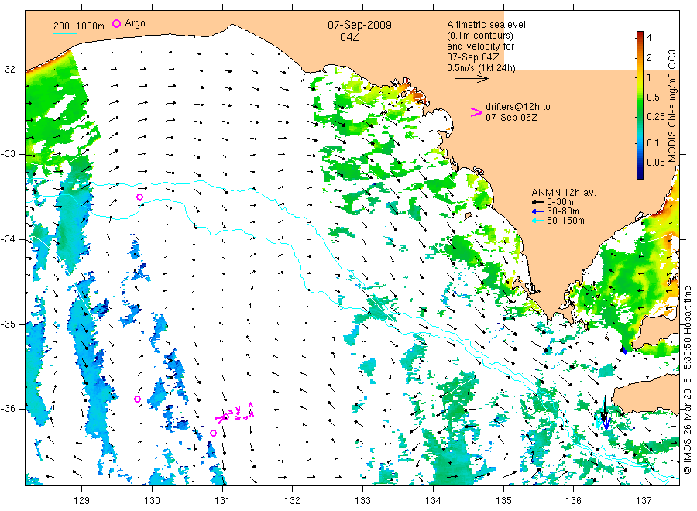Click the red top end of the color bar
This screenshot has height=511, width=697.
click(640, 34)
